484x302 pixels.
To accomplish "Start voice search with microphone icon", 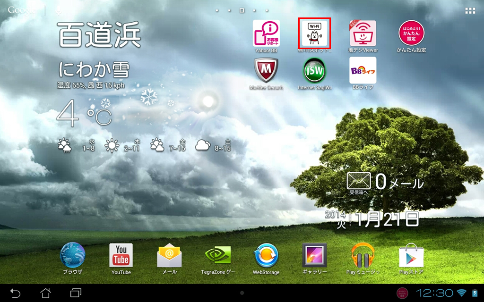I will pyautogui.click(x=58, y=11).
